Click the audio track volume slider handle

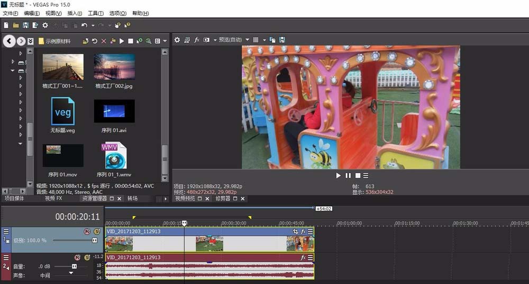(x=74, y=267)
